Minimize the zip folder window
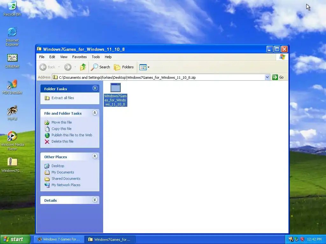This screenshot has height=244, width=326. (269, 49)
